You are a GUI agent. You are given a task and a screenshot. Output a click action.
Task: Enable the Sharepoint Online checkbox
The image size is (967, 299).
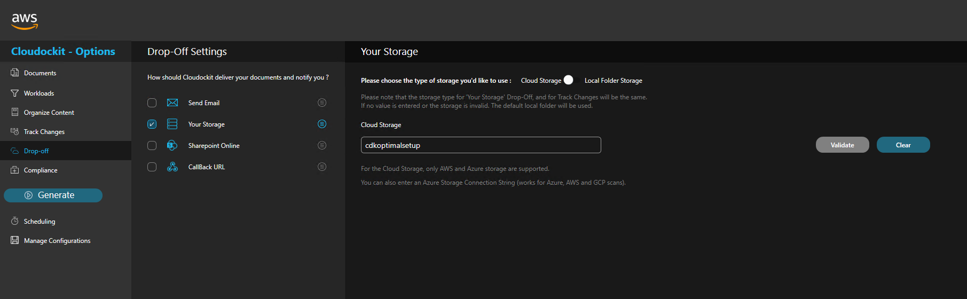(x=152, y=145)
